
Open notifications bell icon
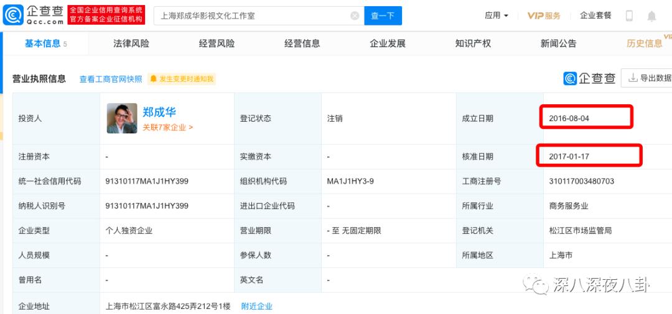click(651, 16)
